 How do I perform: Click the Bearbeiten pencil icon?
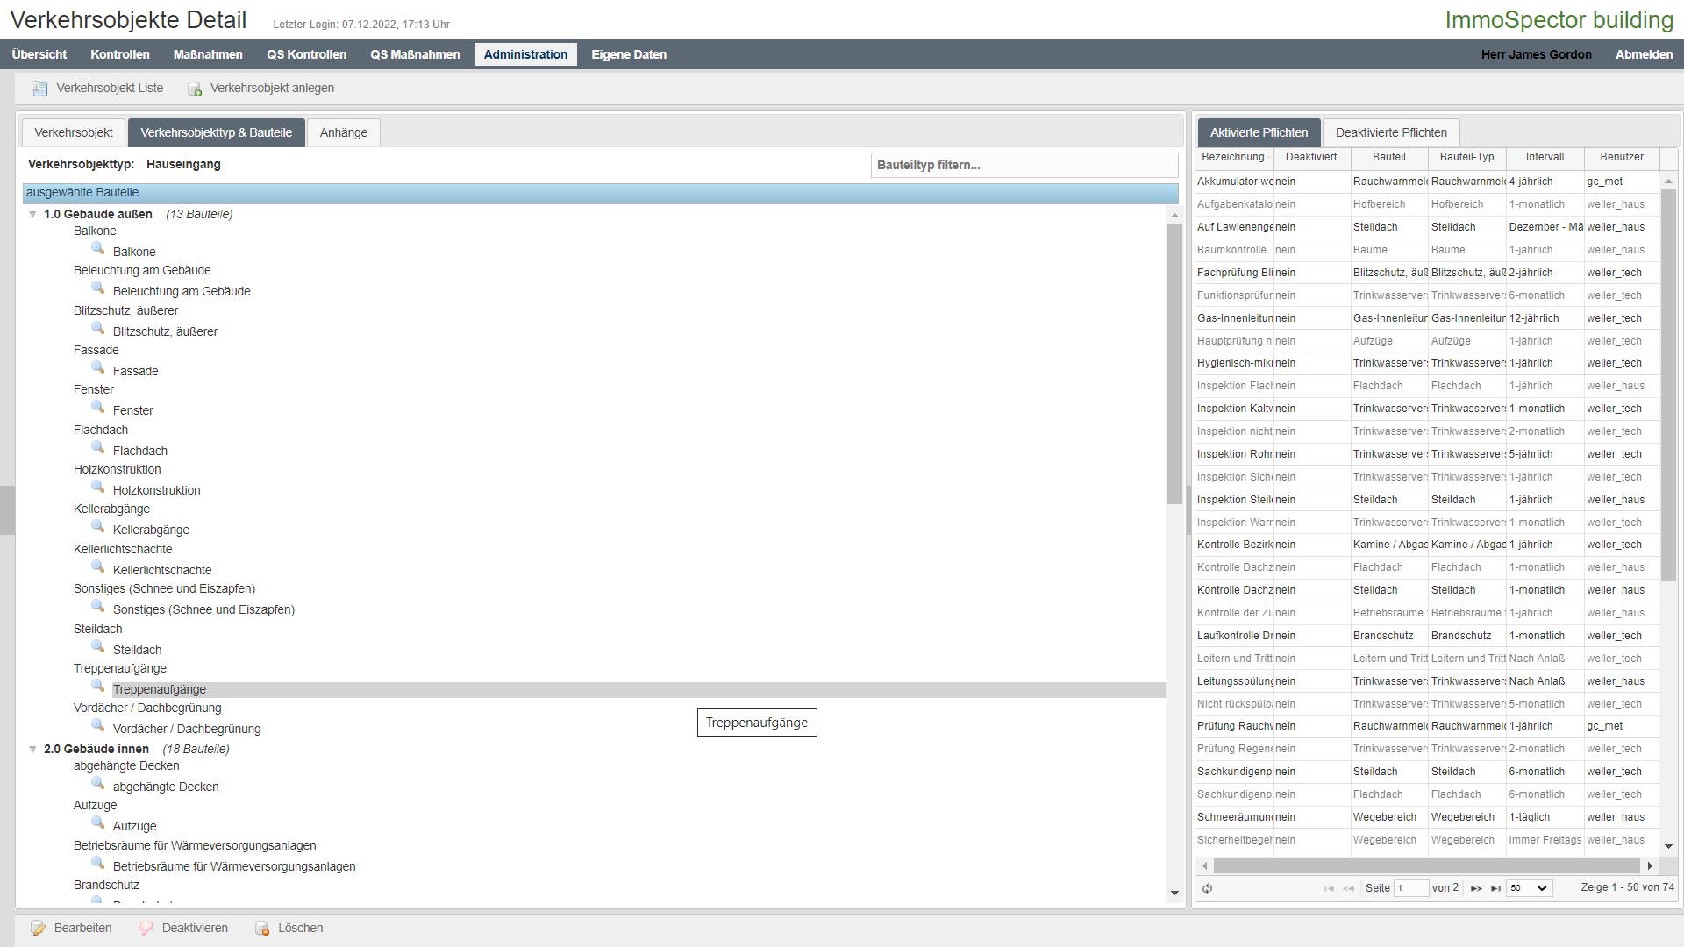point(38,928)
